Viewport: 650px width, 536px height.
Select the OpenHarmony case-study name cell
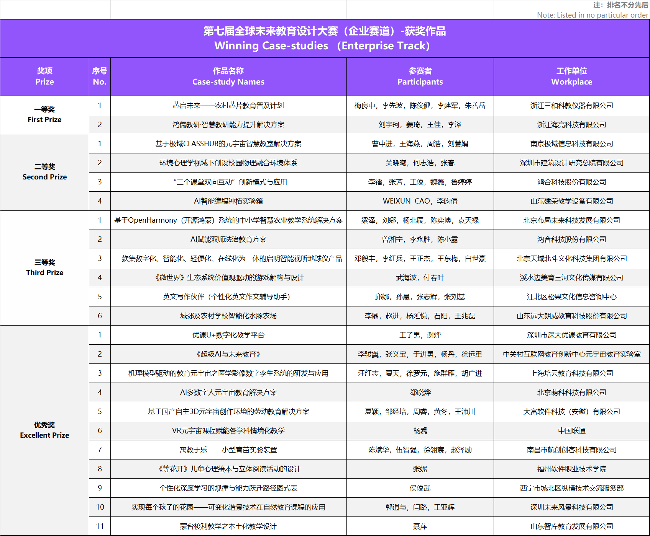pyautogui.click(x=228, y=220)
